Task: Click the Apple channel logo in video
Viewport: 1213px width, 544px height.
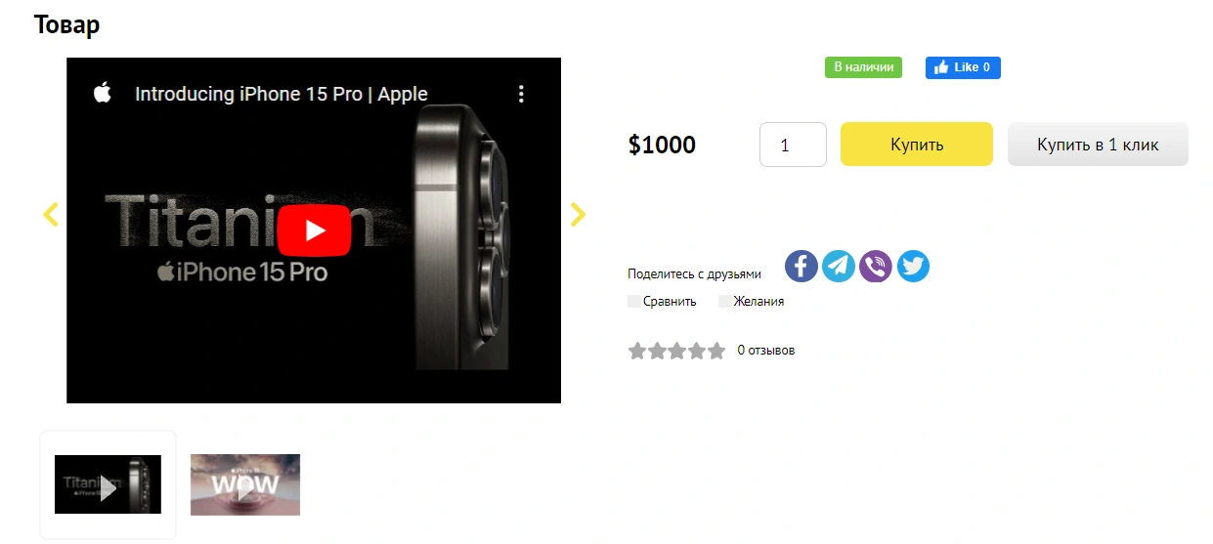Action: tap(103, 94)
